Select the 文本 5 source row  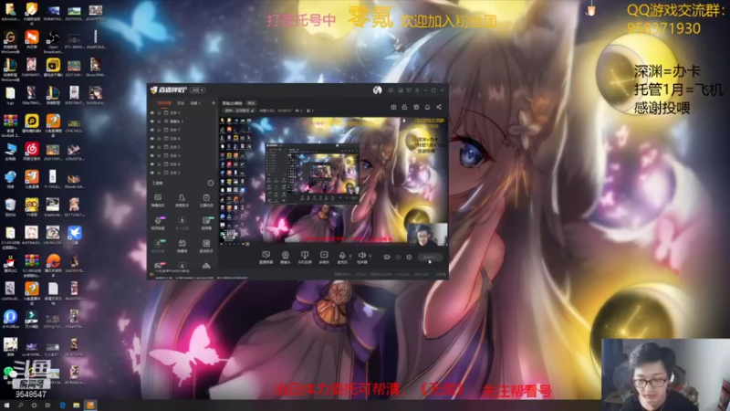pos(182,147)
